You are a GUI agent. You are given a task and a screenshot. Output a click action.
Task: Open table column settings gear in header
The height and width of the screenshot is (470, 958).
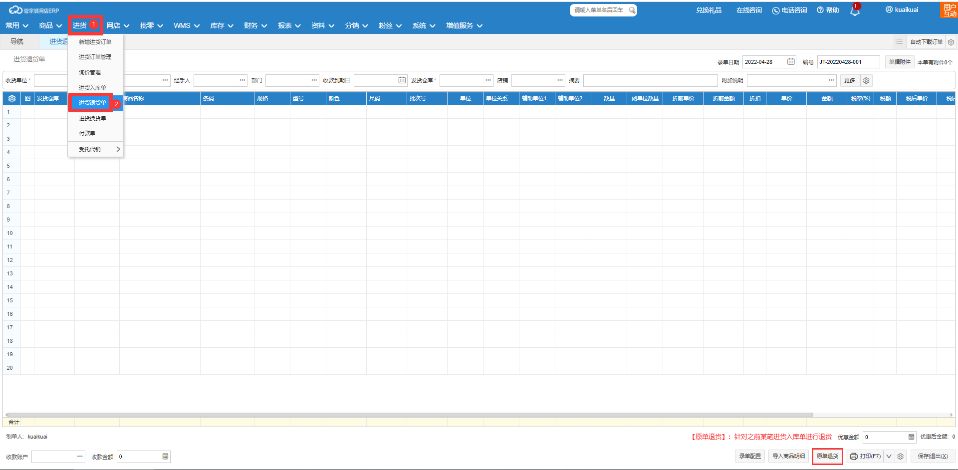point(12,99)
